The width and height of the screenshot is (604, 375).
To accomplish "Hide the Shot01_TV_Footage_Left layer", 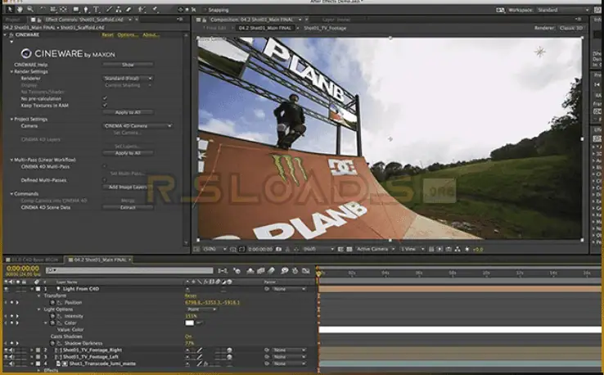I will click(7, 357).
